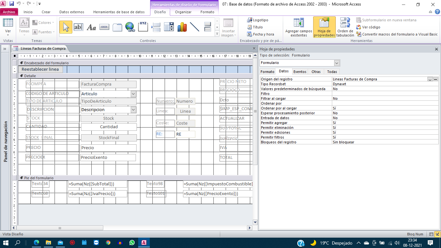441x248 pixels.
Task: Open Herramientas de base de datos tab
Action: click(119, 12)
